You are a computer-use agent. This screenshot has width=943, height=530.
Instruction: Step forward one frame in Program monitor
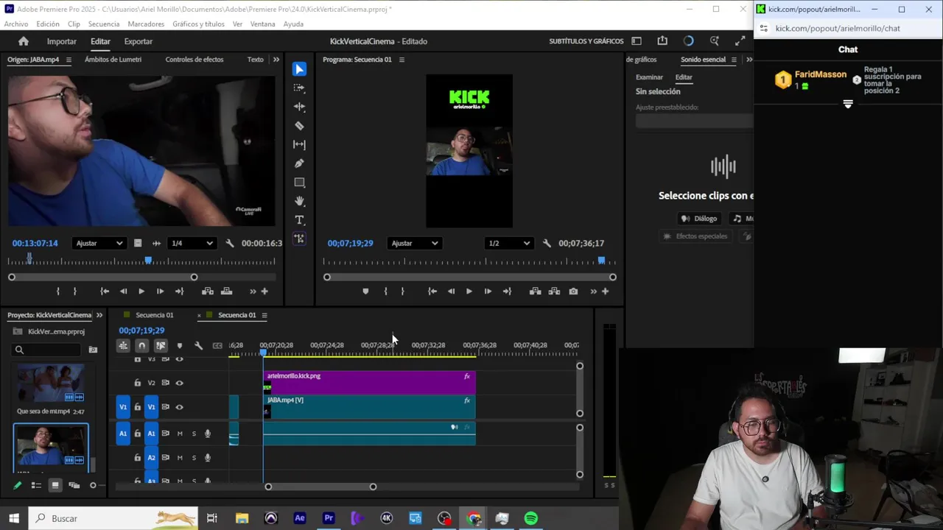click(488, 291)
